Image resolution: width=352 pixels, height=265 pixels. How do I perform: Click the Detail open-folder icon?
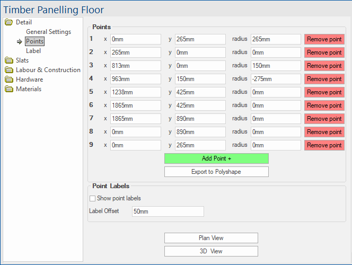[x=9, y=22]
